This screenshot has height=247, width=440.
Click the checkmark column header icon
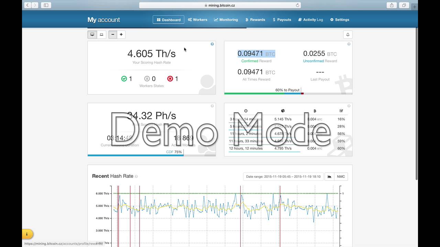341,111
